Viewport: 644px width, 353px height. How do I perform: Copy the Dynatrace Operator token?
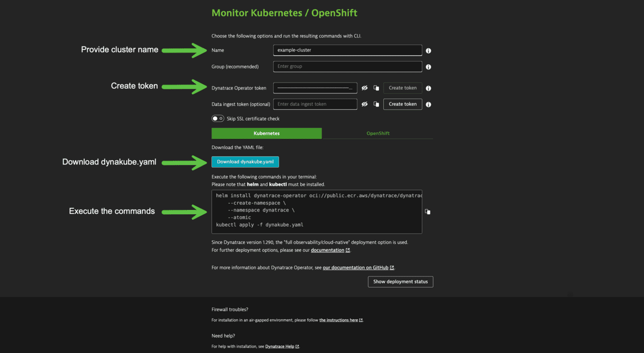376,88
